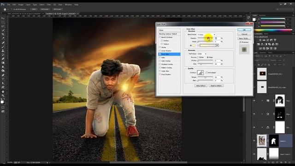Enable the Bevel & Emboss checkbox
The image size is (295, 166).
pos(160,37)
